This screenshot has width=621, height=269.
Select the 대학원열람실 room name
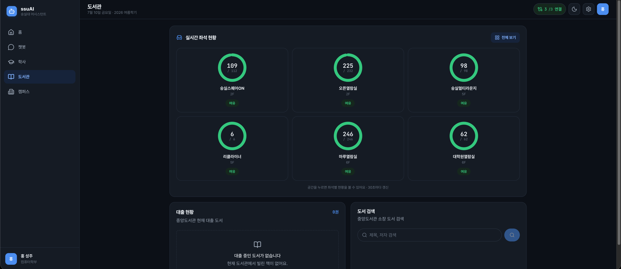pos(464,157)
